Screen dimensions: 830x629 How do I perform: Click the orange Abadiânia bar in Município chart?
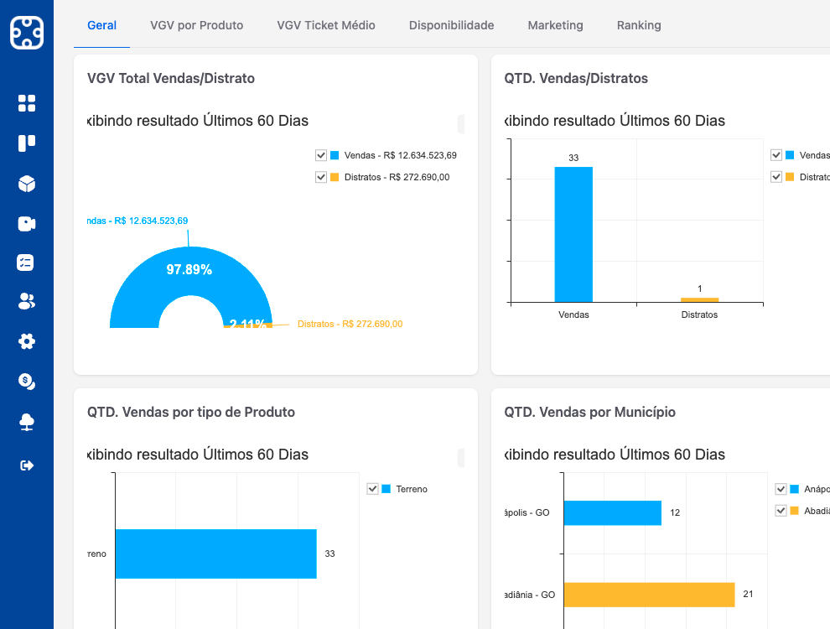tap(649, 595)
